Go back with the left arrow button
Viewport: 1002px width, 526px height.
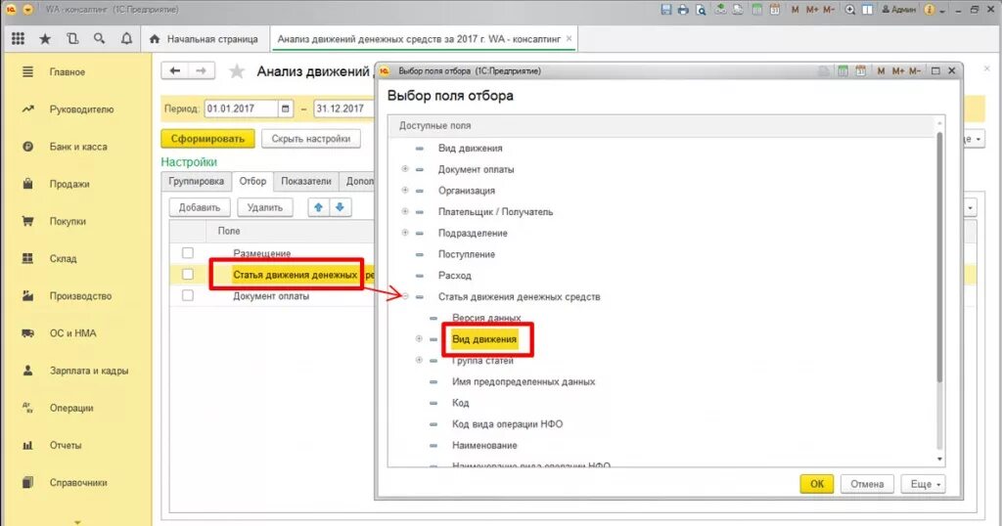pos(175,70)
